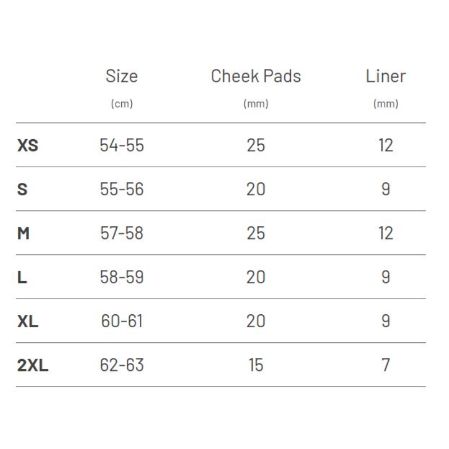The width and height of the screenshot is (449, 449).
Task: Click the 58-59 size value
Action: click(x=122, y=277)
